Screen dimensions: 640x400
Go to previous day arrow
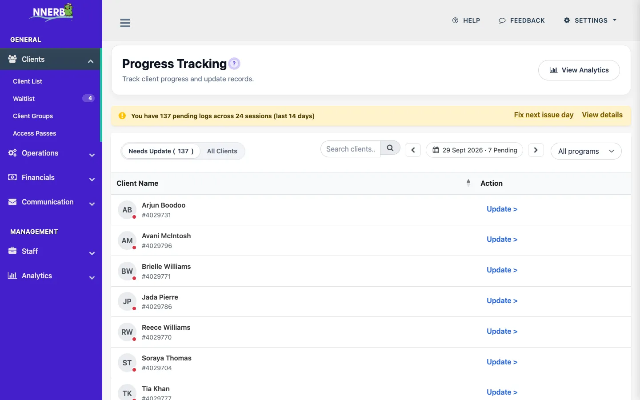413,150
